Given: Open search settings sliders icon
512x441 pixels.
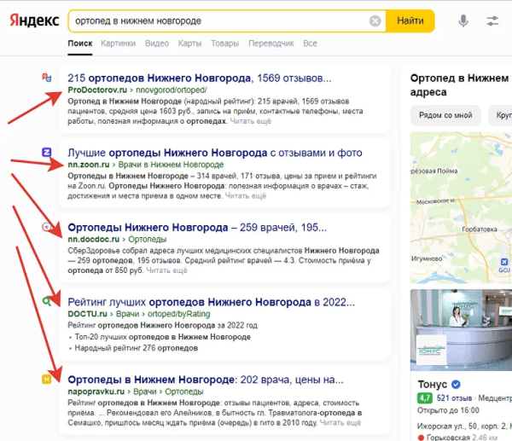Looking at the screenshot, I should point(492,21).
